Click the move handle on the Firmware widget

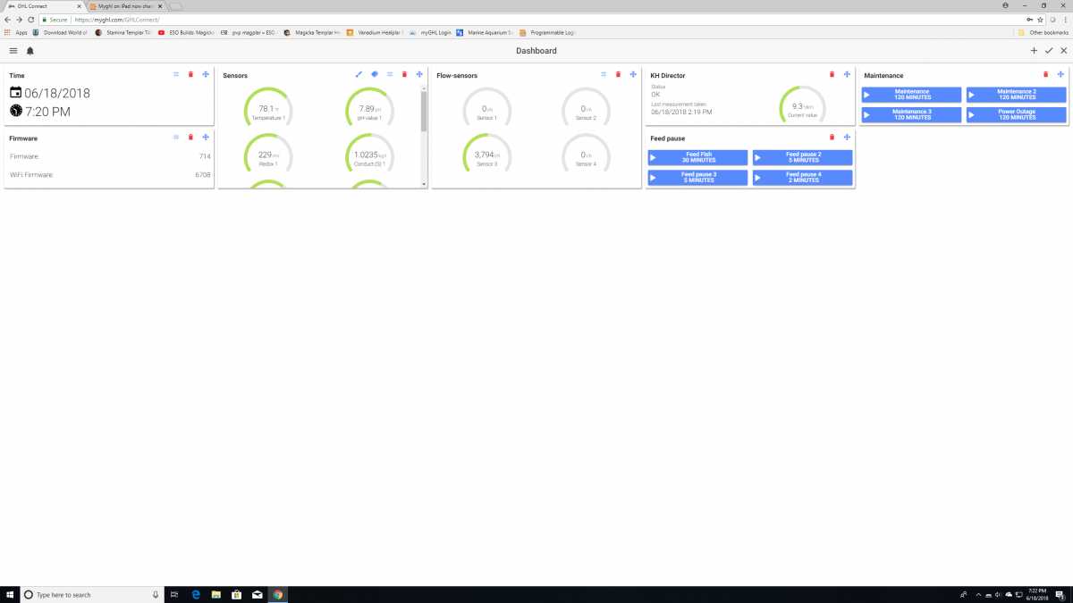click(206, 137)
